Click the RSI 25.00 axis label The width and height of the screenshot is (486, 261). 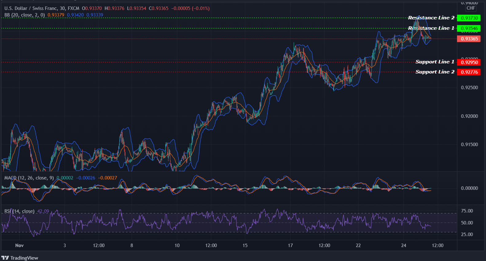coord(467,235)
